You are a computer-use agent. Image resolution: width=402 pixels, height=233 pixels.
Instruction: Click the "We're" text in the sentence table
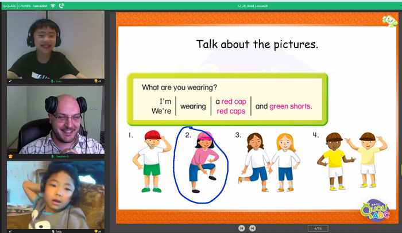coord(161,111)
